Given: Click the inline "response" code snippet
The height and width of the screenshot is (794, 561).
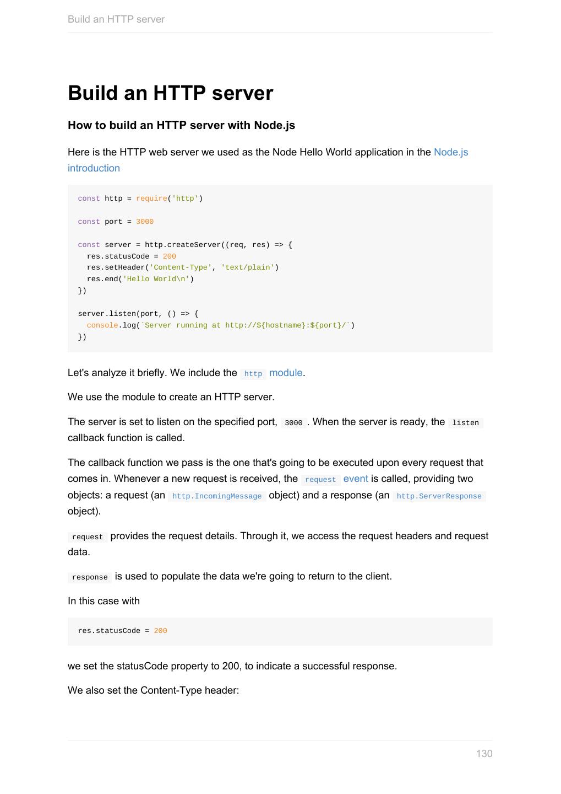Looking at the screenshot, I should click(90, 577).
